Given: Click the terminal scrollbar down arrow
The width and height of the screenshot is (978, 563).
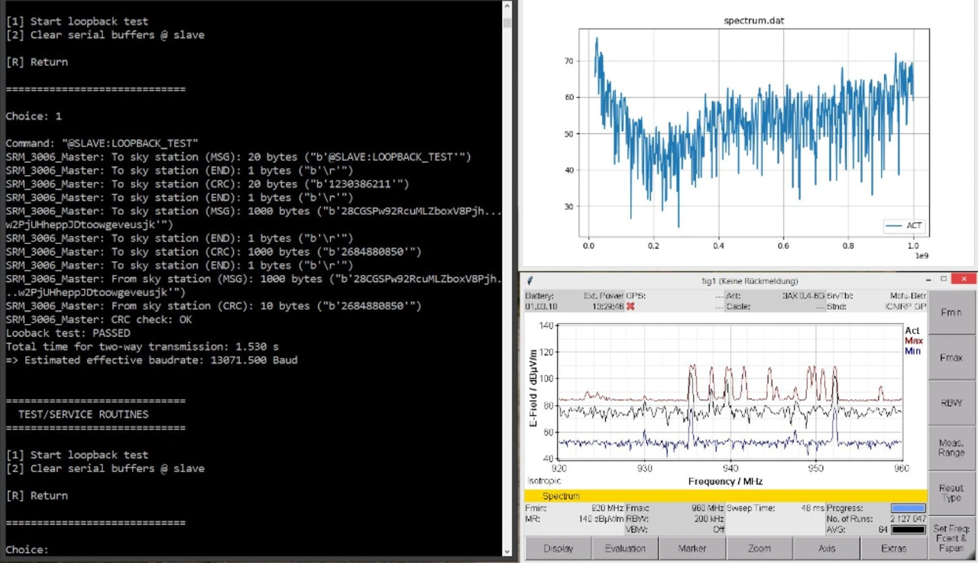Looking at the screenshot, I should 507,551.
